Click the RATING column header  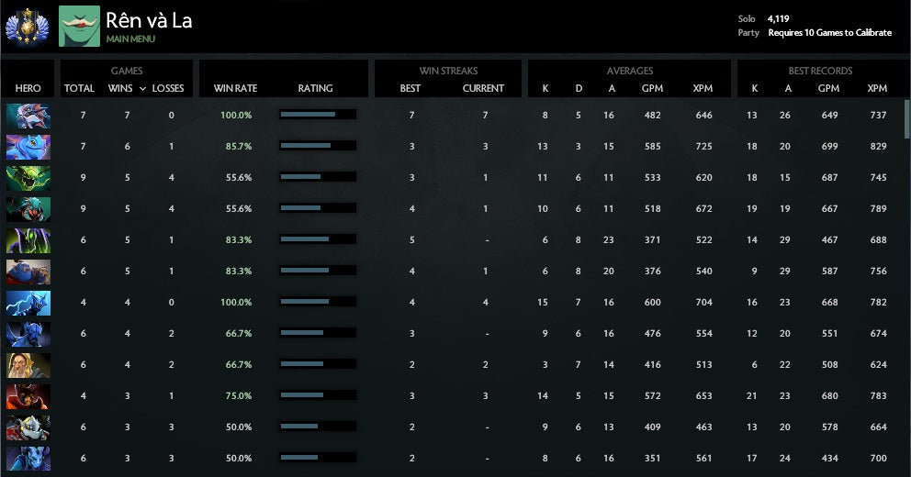click(315, 89)
